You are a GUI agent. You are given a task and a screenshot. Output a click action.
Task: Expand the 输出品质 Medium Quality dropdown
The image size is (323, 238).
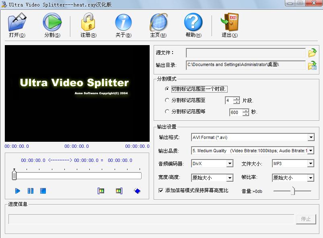(x=311, y=151)
